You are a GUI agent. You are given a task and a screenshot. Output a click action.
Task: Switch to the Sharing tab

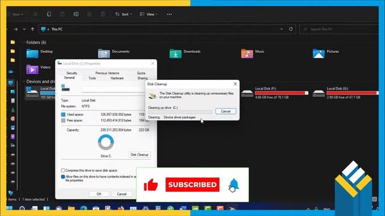coord(143,78)
